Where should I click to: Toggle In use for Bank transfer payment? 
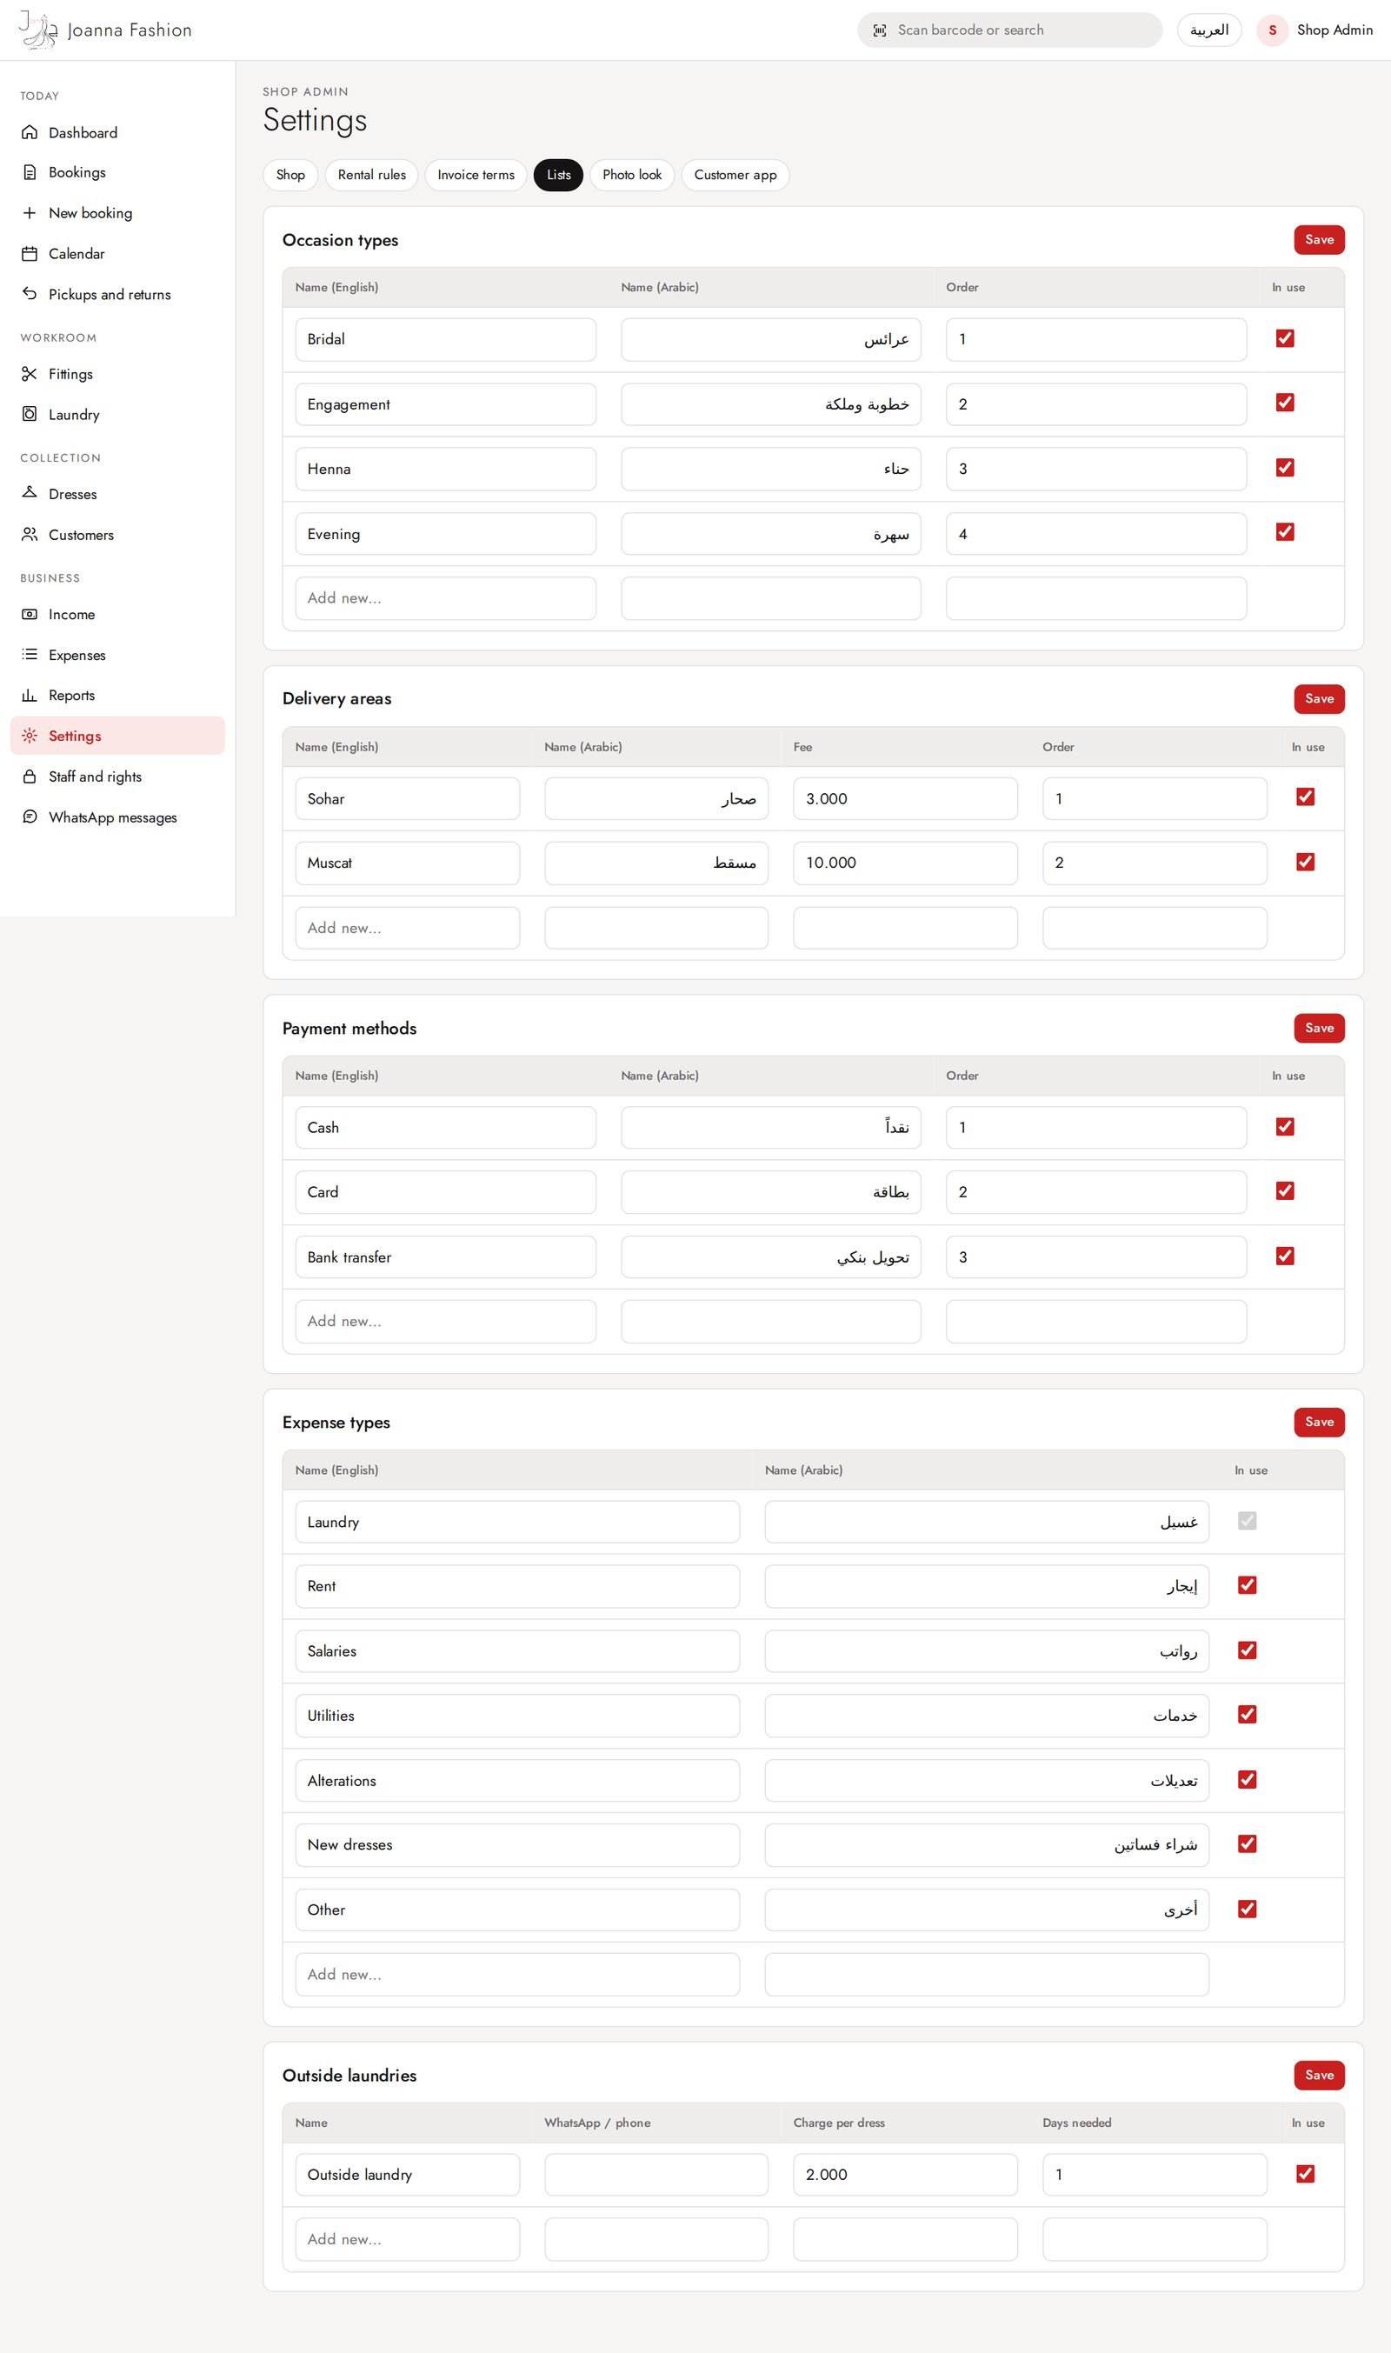[1285, 1256]
